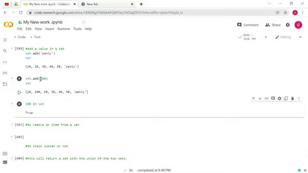Screen dimensions: 308x173
Task: Open the command palette icon
Action: 5,154
